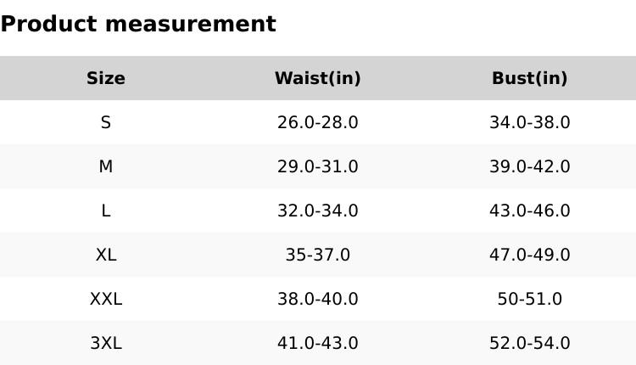Select waist value 41.0-43.0
The height and width of the screenshot is (365, 636).
tap(318, 343)
